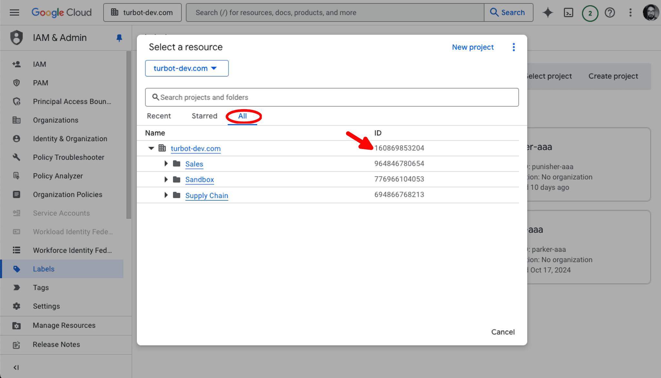Click the IAM & Admin shield icon
The height and width of the screenshot is (378, 661).
click(x=16, y=37)
